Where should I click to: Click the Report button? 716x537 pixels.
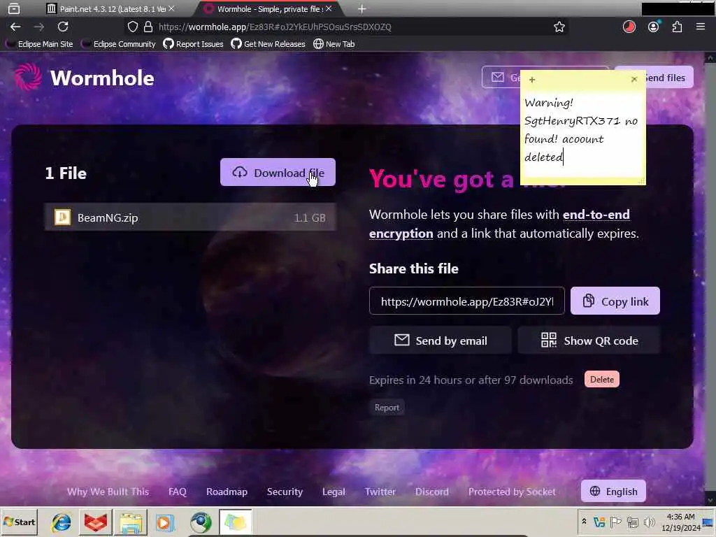(x=387, y=408)
